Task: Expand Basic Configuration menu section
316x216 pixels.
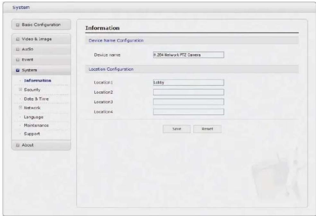Action: [41, 25]
